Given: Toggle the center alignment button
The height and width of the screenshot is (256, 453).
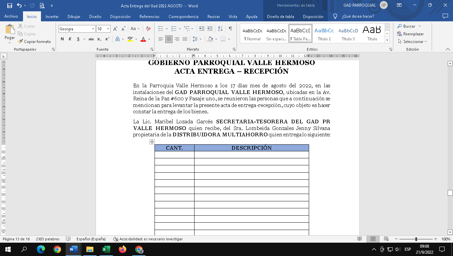Looking at the screenshot, I should tap(169, 39).
